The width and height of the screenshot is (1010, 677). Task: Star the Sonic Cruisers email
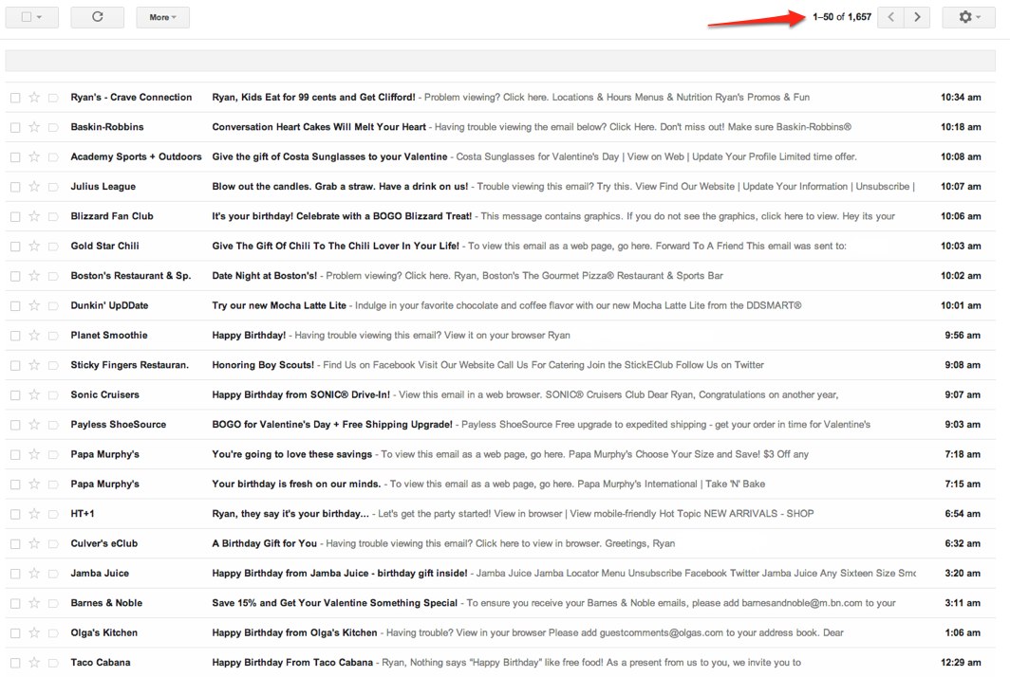click(35, 394)
